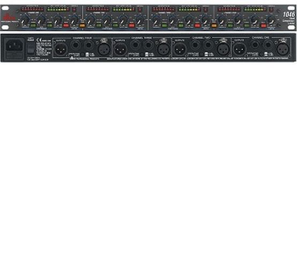This screenshot has height=259, width=297.
Task: Click Channel Two TRS jack beside input XLR
Action: tap(208, 45)
